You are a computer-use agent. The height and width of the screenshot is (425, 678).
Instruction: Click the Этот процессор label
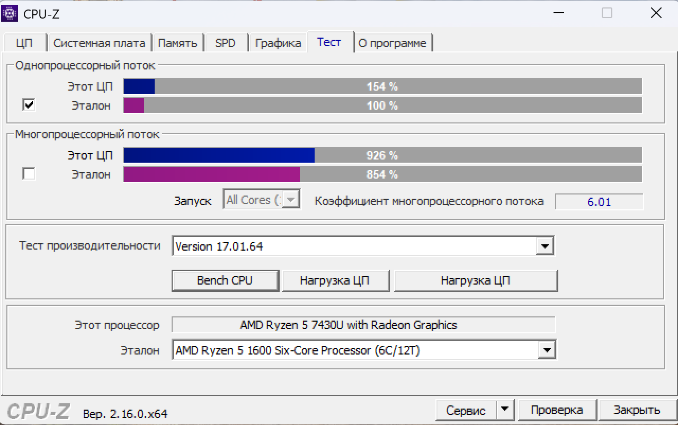[117, 325]
